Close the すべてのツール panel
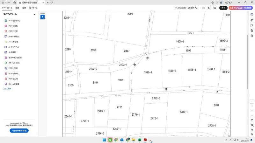The height and width of the screenshot is (143, 255). (35, 14)
